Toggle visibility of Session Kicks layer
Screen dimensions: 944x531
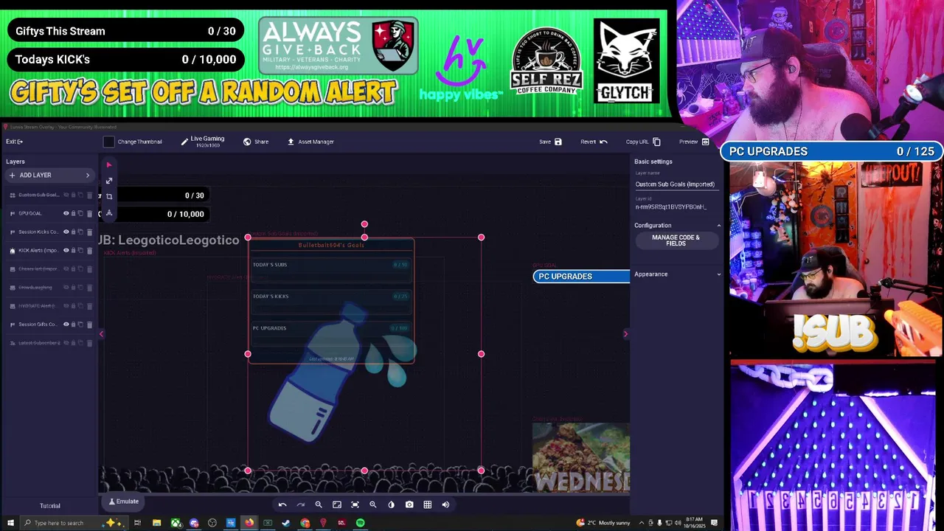tap(66, 232)
